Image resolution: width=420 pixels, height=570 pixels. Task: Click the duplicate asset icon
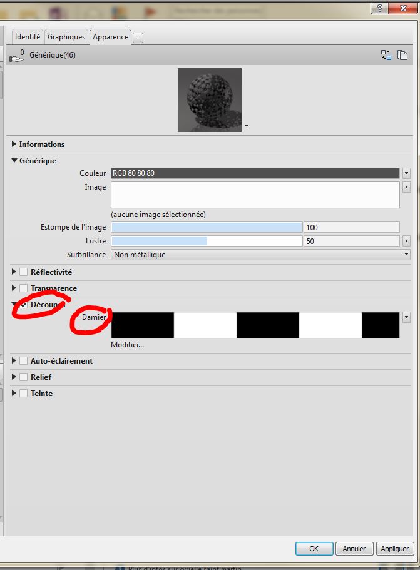coord(402,55)
